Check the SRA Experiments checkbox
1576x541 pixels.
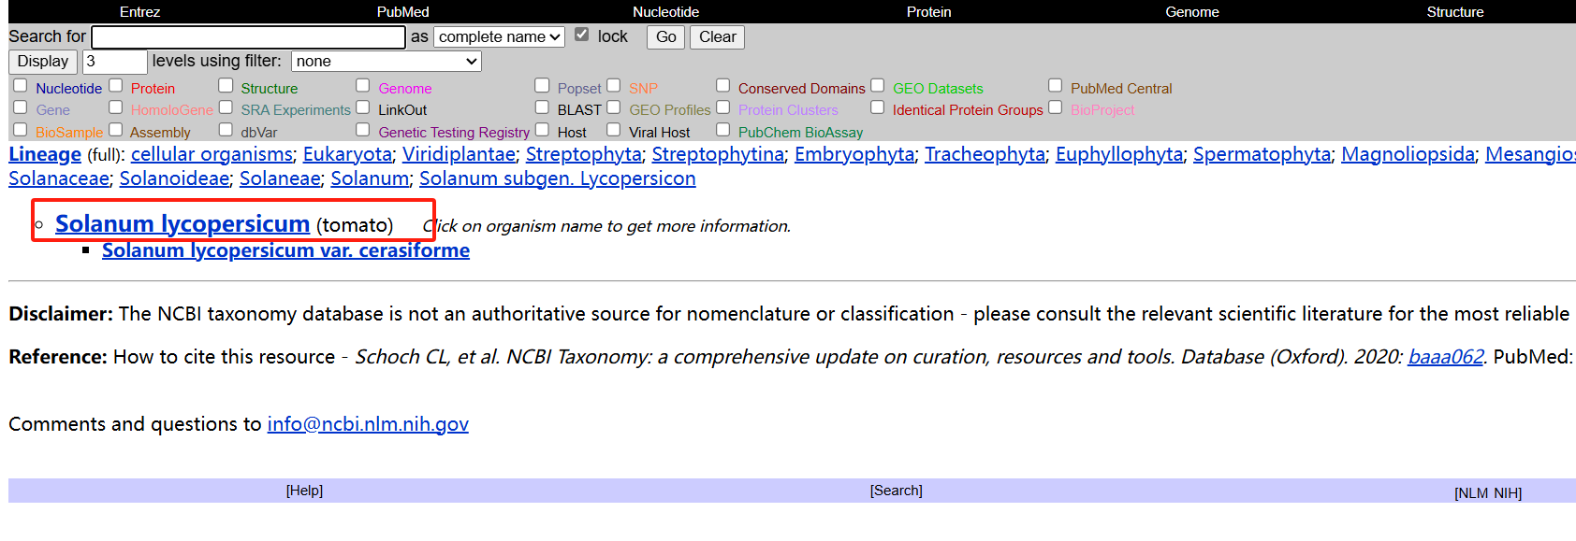pos(226,107)
